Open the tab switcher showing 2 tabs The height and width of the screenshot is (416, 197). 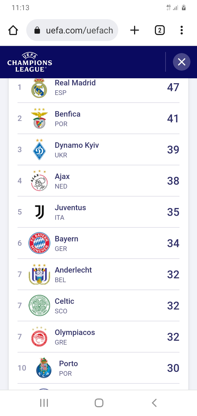pos(160,30)
